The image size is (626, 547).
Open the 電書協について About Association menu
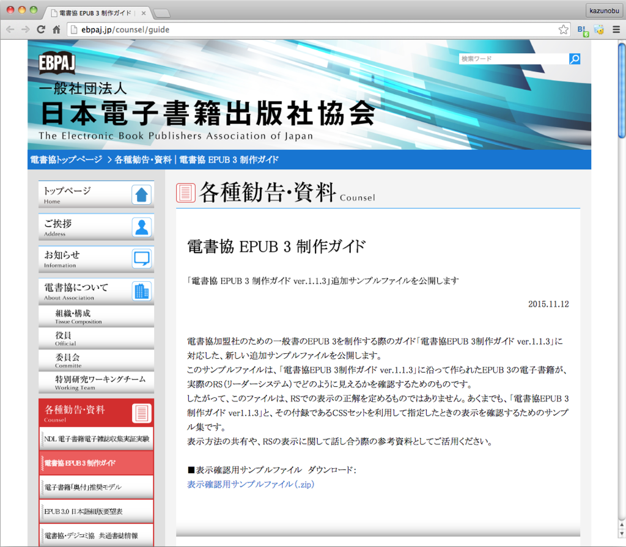96,292
